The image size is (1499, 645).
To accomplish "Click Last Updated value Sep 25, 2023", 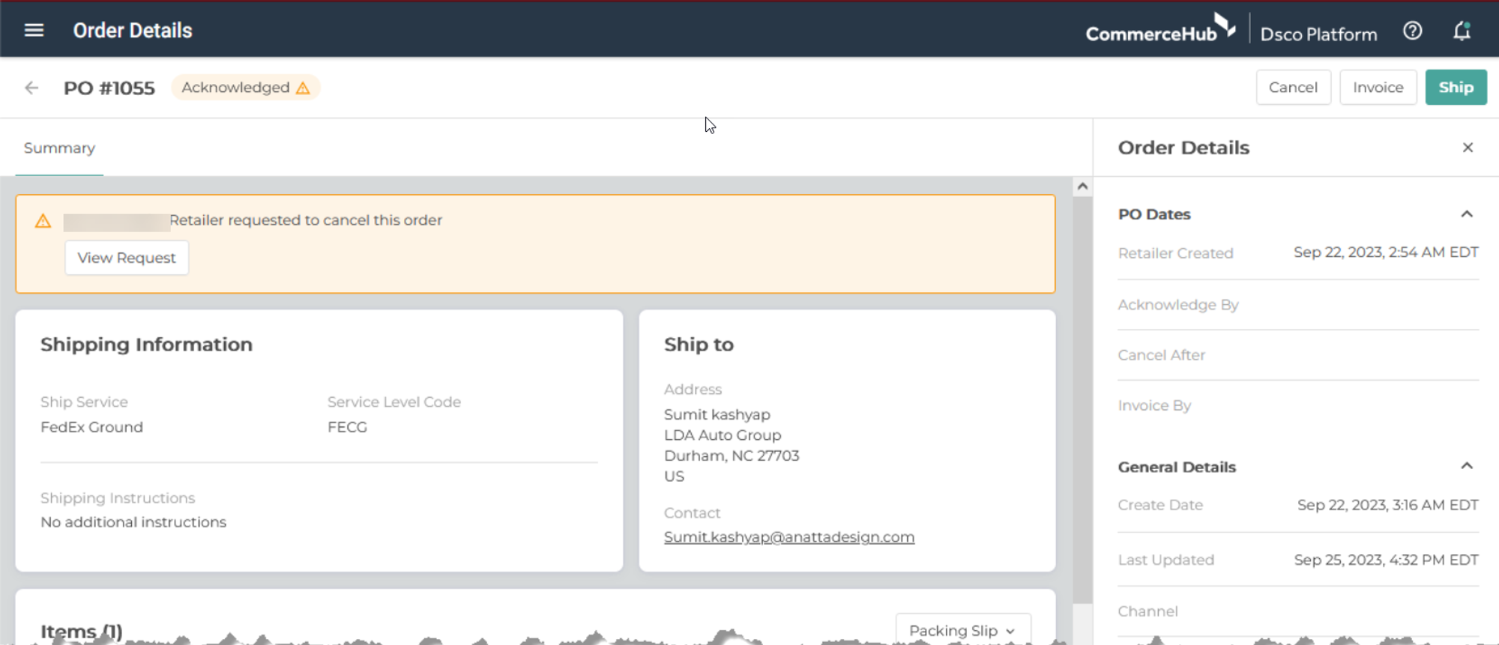I will [1386, 560].
